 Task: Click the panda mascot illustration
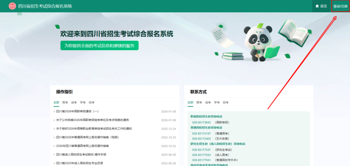click(x=259, y=41)
